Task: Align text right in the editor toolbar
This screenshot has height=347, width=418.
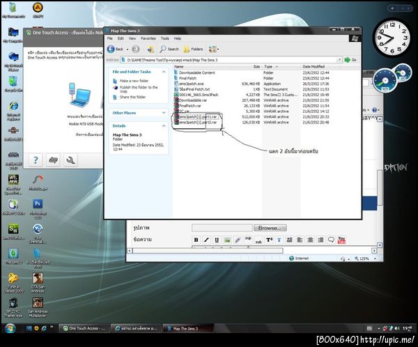Action: (320, 240)
